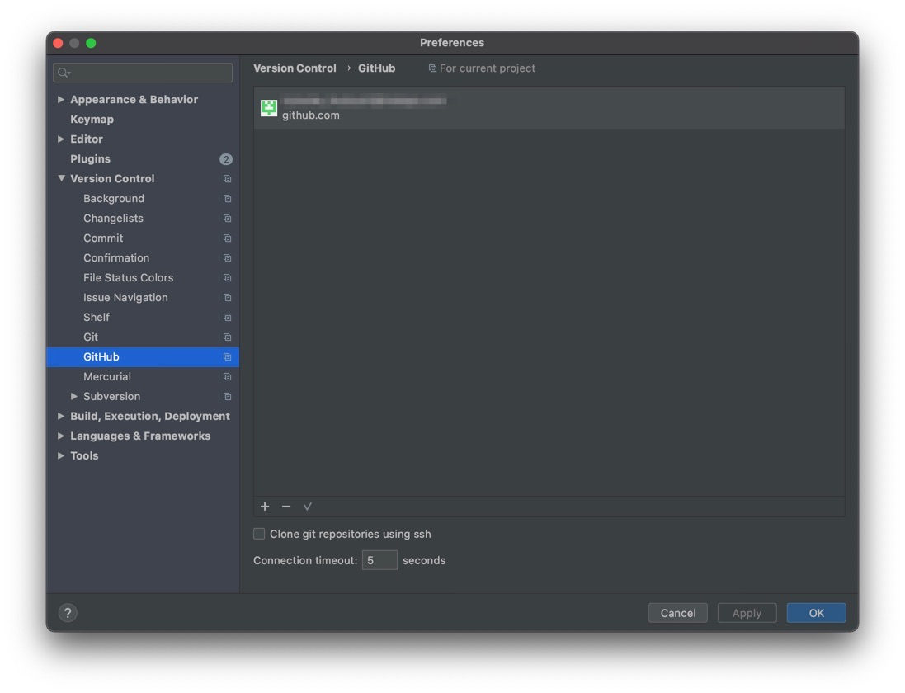This screenshot has height=693, width=905.
Task: Collapse the Version Control section
Action: pyautogui.click(x=61, y=179)
